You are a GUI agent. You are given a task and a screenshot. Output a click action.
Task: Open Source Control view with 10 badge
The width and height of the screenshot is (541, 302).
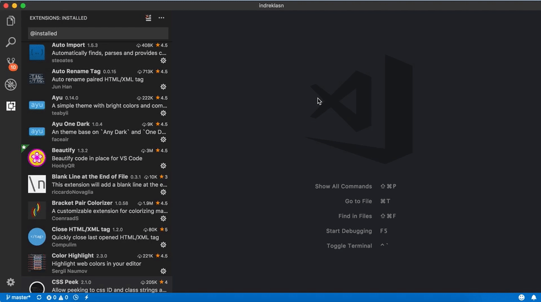(x=11, y=63)
